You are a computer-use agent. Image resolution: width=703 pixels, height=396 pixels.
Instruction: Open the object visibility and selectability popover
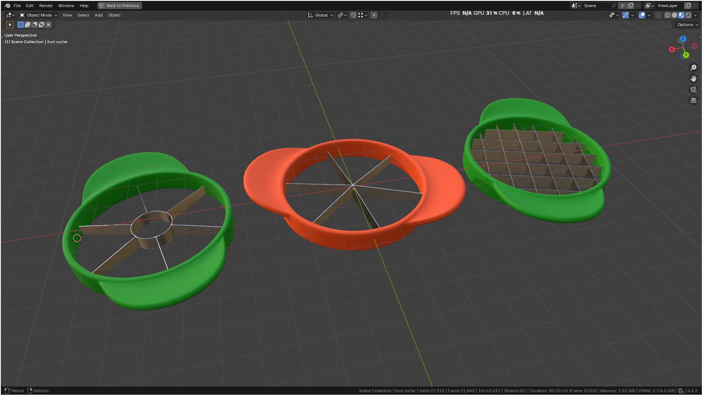(614, 15)
